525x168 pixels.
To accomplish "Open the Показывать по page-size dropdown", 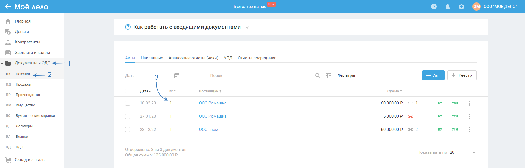I will (463, 152).
